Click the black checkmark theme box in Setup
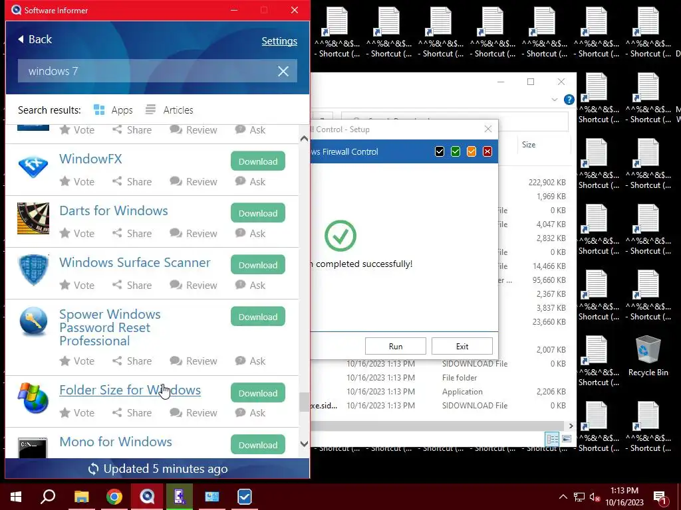The height and width of the screenshot is (510, 681). tap(440, 151)
